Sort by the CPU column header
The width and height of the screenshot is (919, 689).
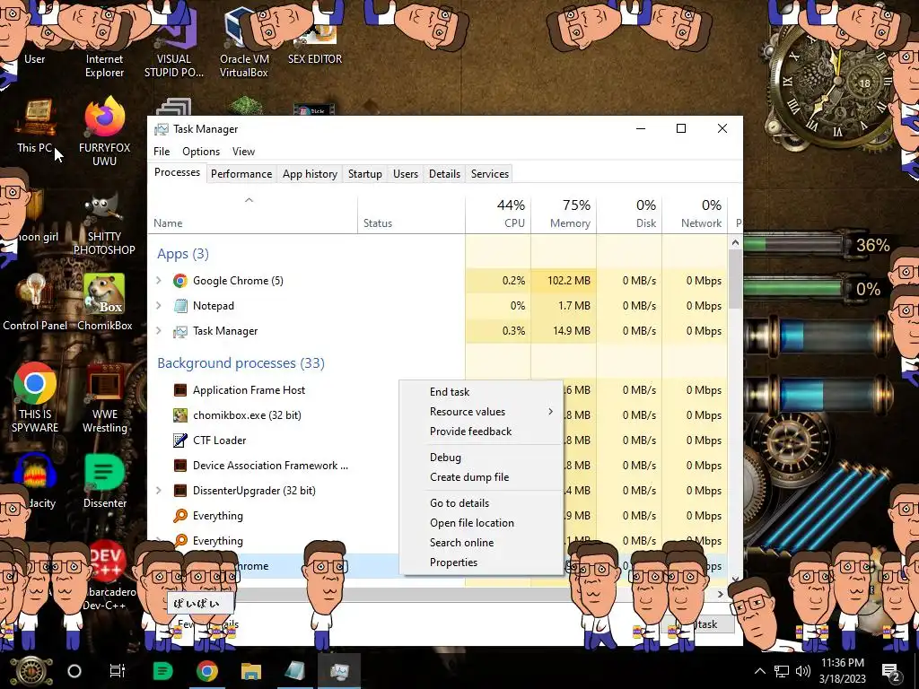pos(498,214)
